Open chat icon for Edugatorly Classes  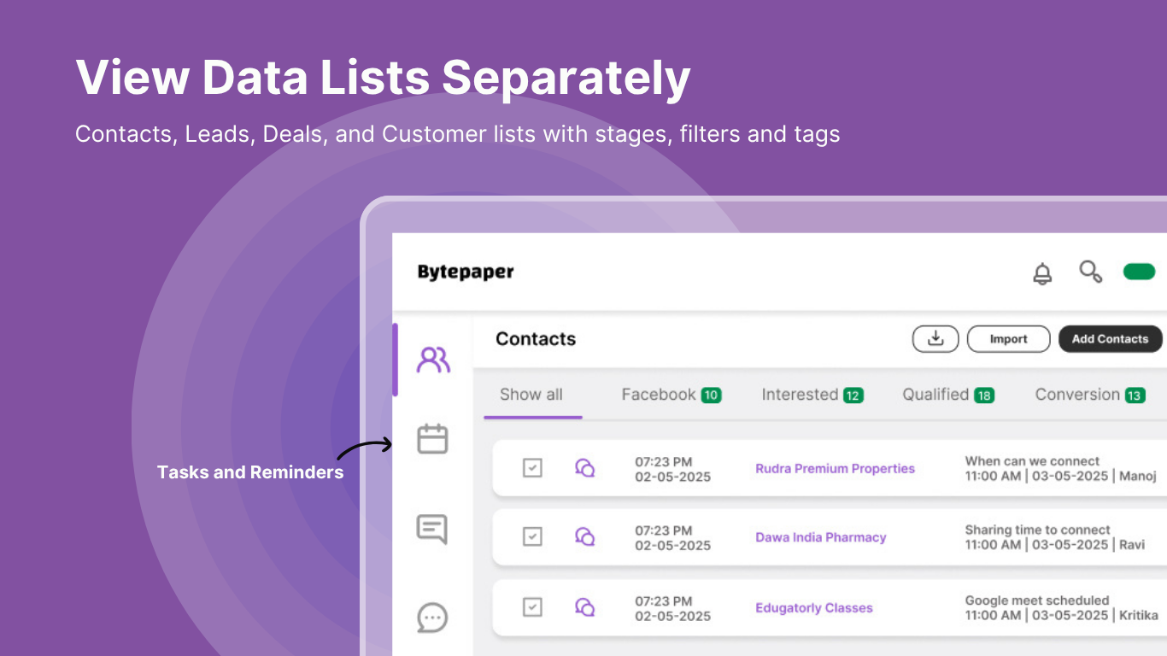[584, 607]
